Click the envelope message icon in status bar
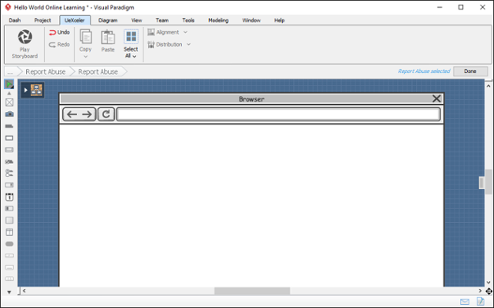This screenshot has height=308, width=494. pos(464,302)
